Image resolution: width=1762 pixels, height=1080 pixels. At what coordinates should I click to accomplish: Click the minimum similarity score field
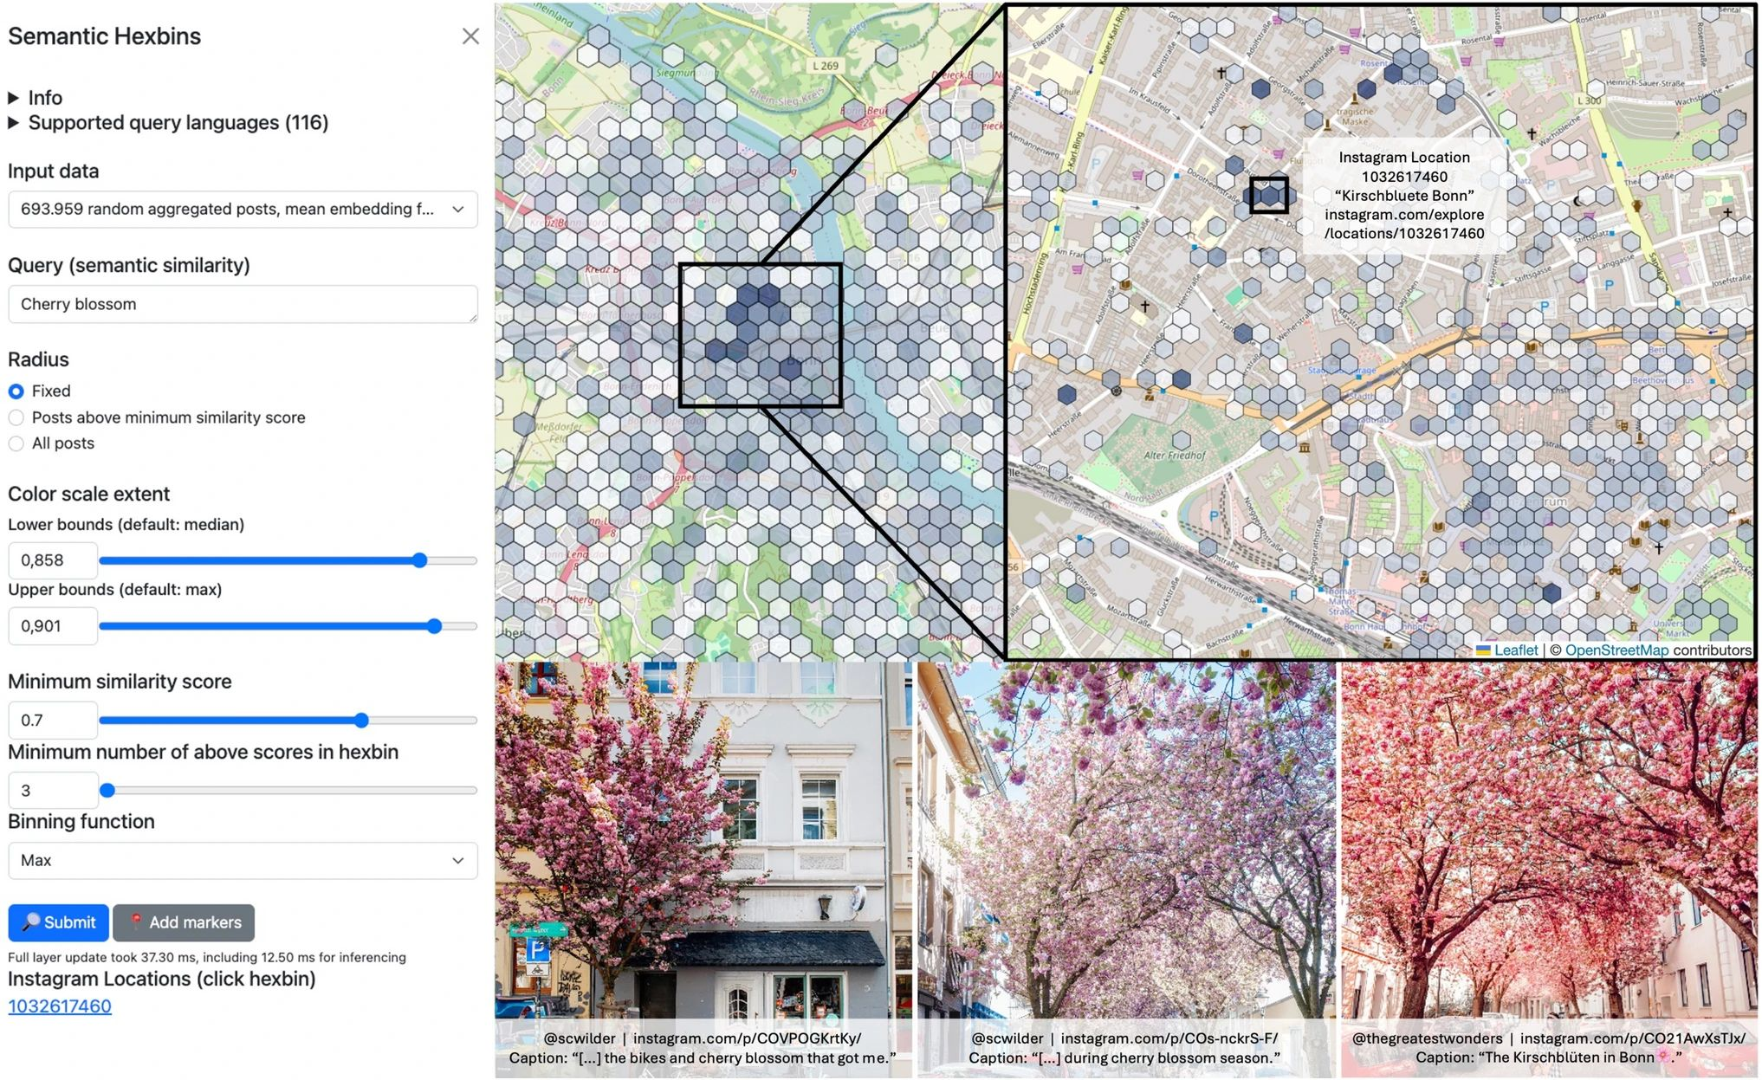coord(53,720)
